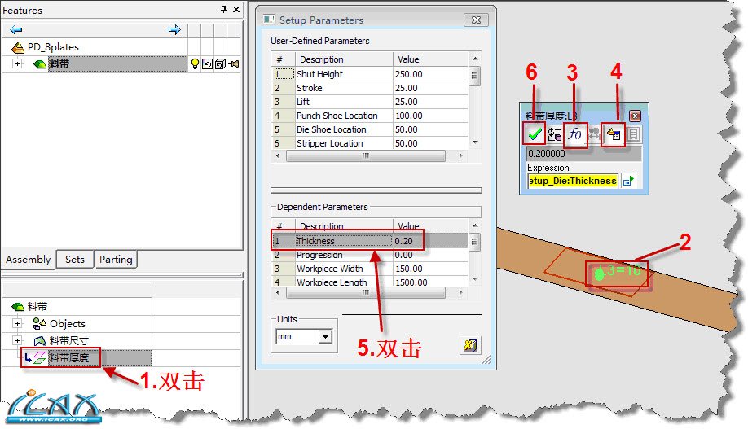The width and height of the screenshot is (748, 429).
Task: Switch to the Sets tab
Action: point(75,260)
